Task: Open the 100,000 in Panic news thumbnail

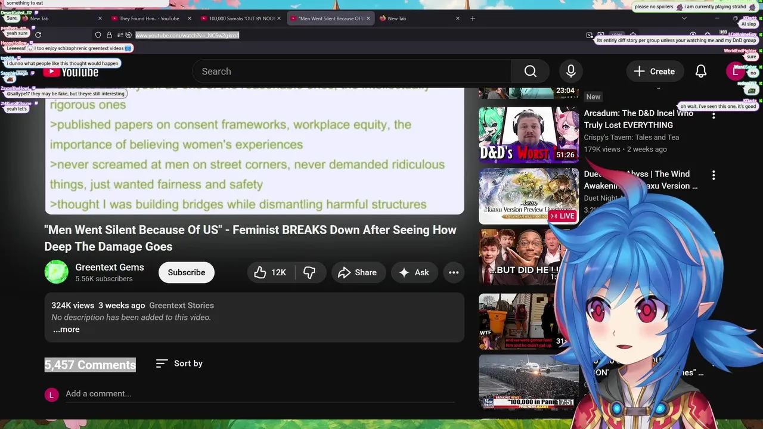Action: click(529, 382)
